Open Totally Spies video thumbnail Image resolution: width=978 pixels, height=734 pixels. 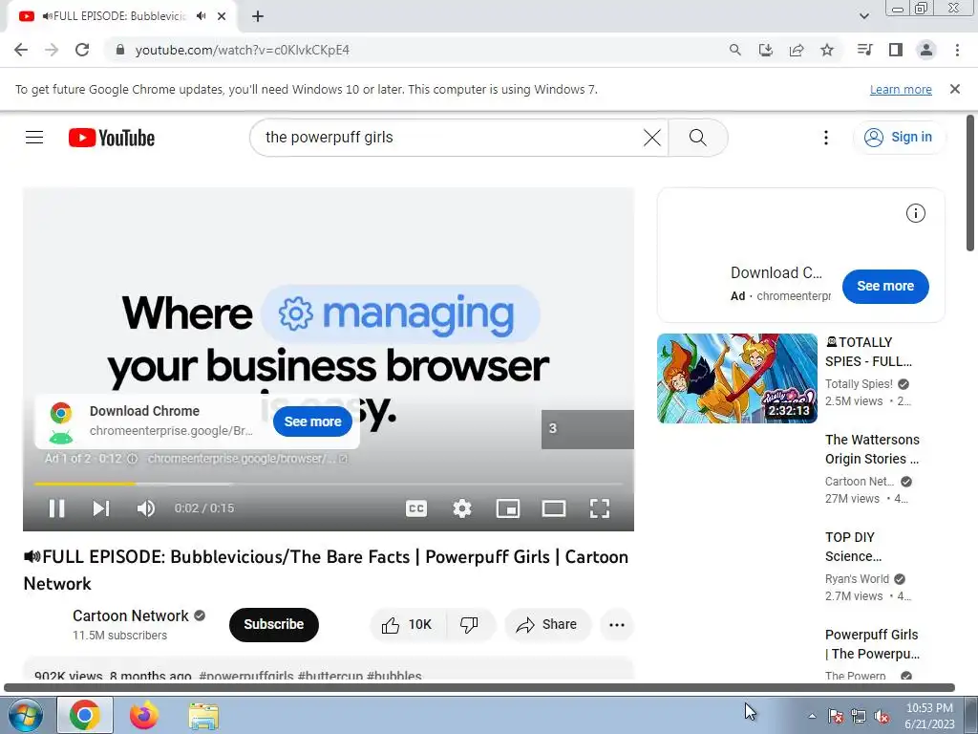pyautogui.click(x=736, y=378)
